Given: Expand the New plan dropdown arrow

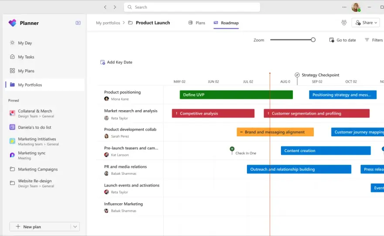Looking at the screenshot, I should (75, 227).
